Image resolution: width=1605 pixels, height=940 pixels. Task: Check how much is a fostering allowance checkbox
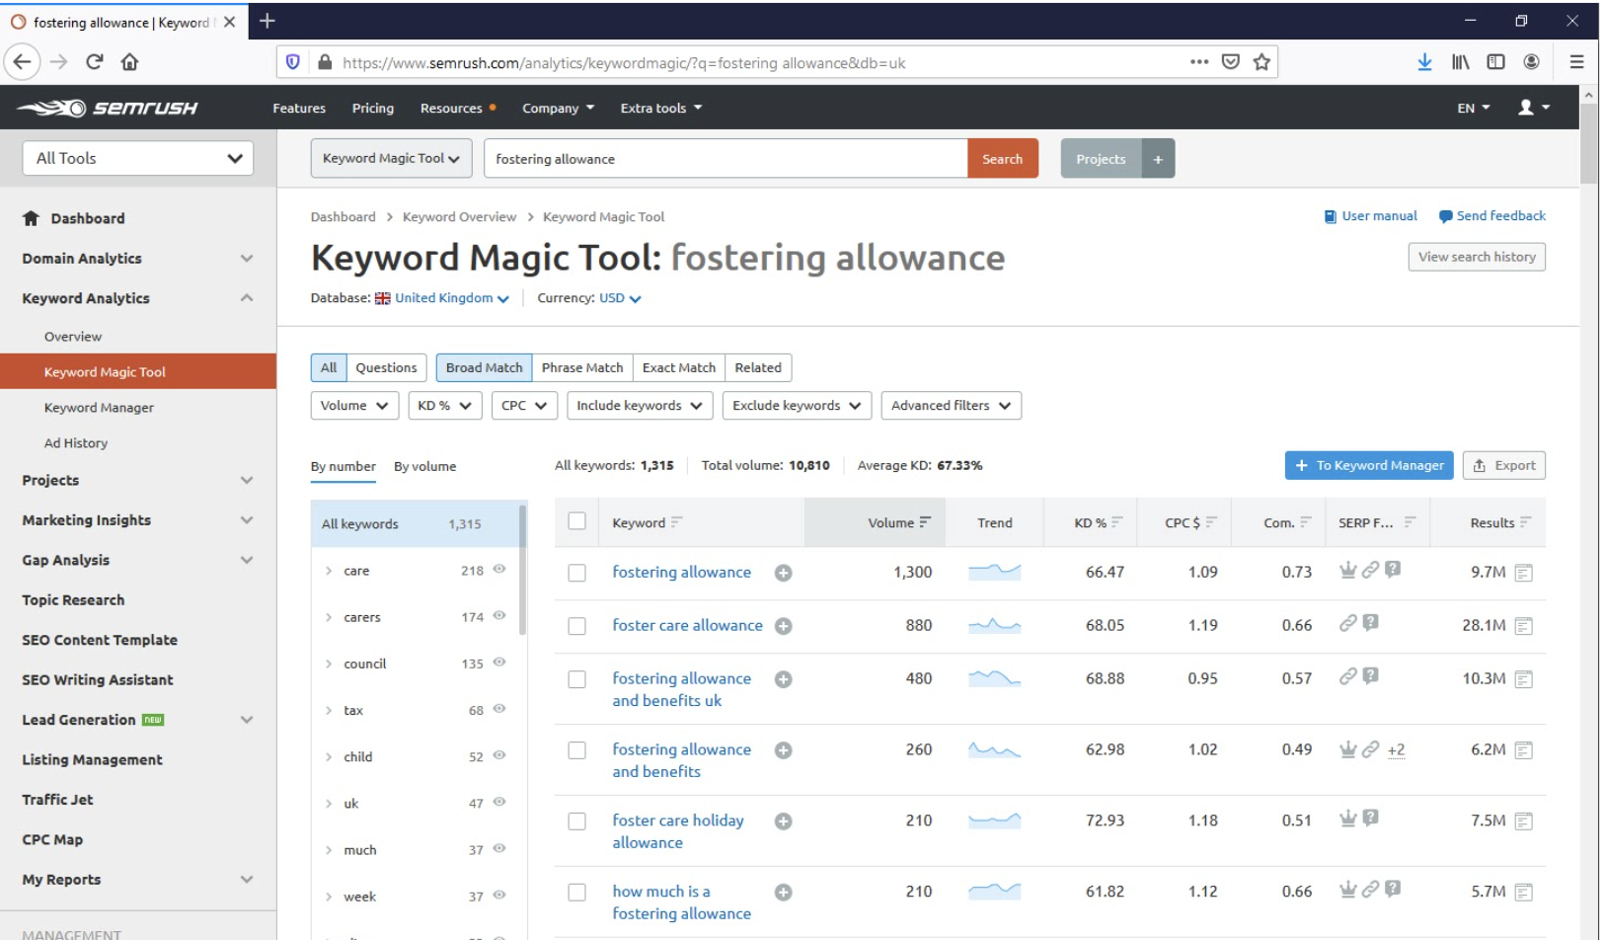[x=577, y=893]
